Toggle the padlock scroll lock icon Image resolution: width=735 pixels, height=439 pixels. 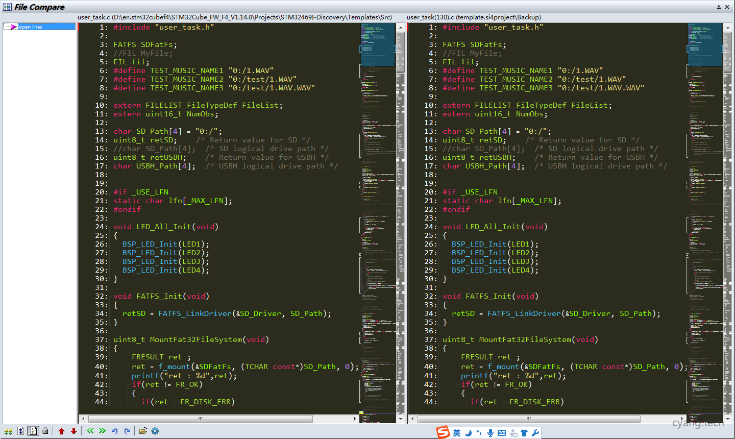45,431
